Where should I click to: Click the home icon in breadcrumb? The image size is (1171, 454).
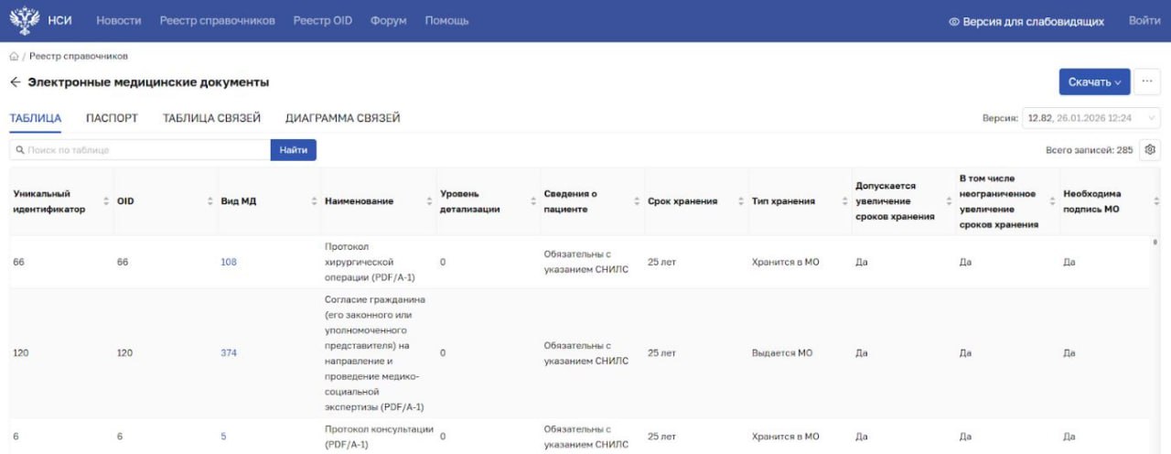coord(14,57)
